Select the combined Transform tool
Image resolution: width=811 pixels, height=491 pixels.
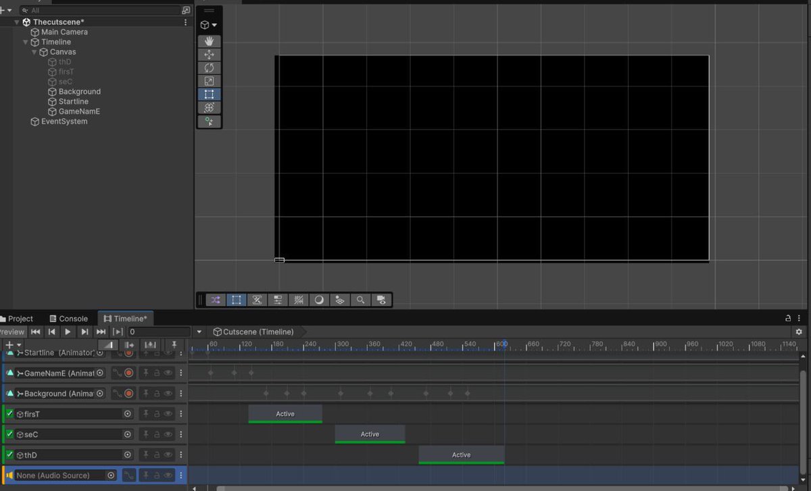[209, 107]
